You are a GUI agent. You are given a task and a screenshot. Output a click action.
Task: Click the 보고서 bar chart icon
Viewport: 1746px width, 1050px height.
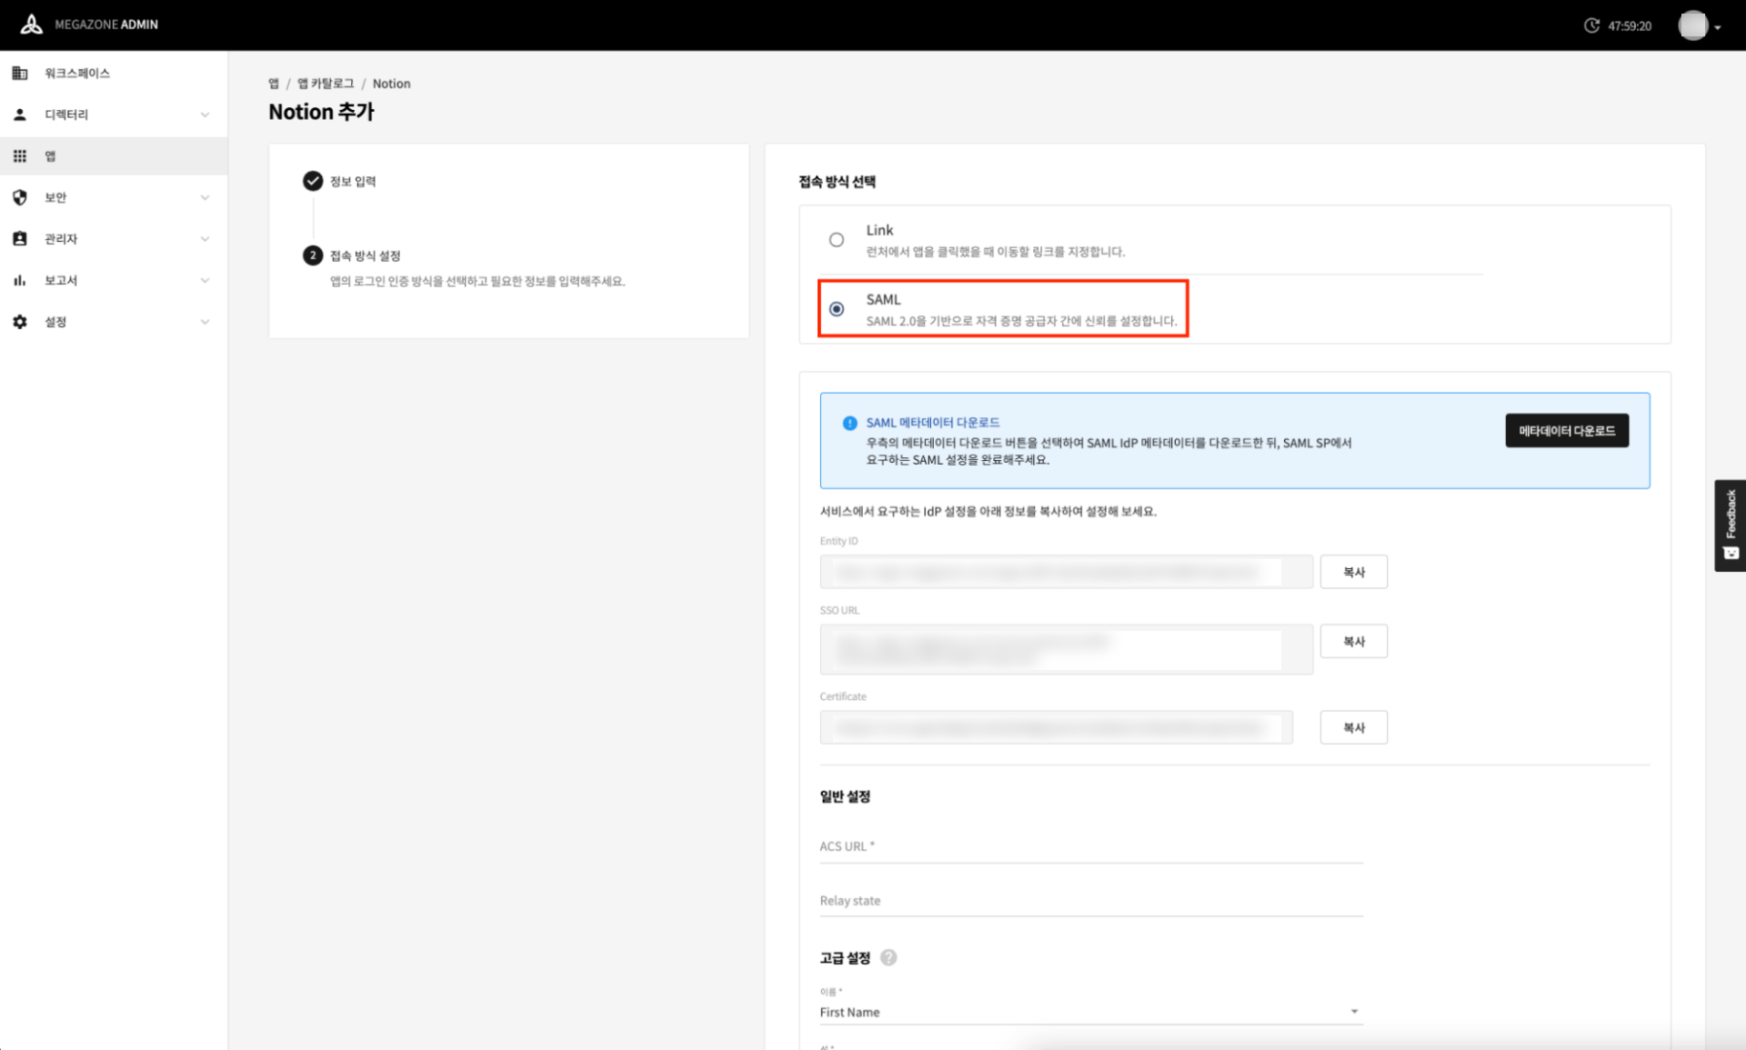click(19, 280)
